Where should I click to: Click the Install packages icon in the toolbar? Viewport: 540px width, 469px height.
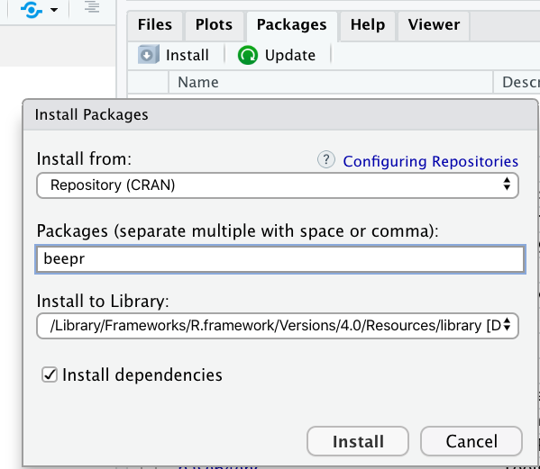[149, 55]
